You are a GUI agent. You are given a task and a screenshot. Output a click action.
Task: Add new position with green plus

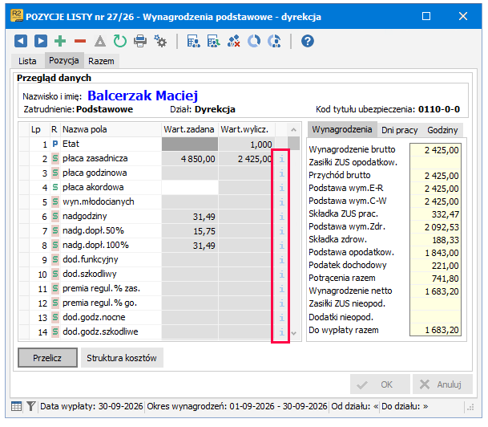pyautogui.click(x=60, y=41)
